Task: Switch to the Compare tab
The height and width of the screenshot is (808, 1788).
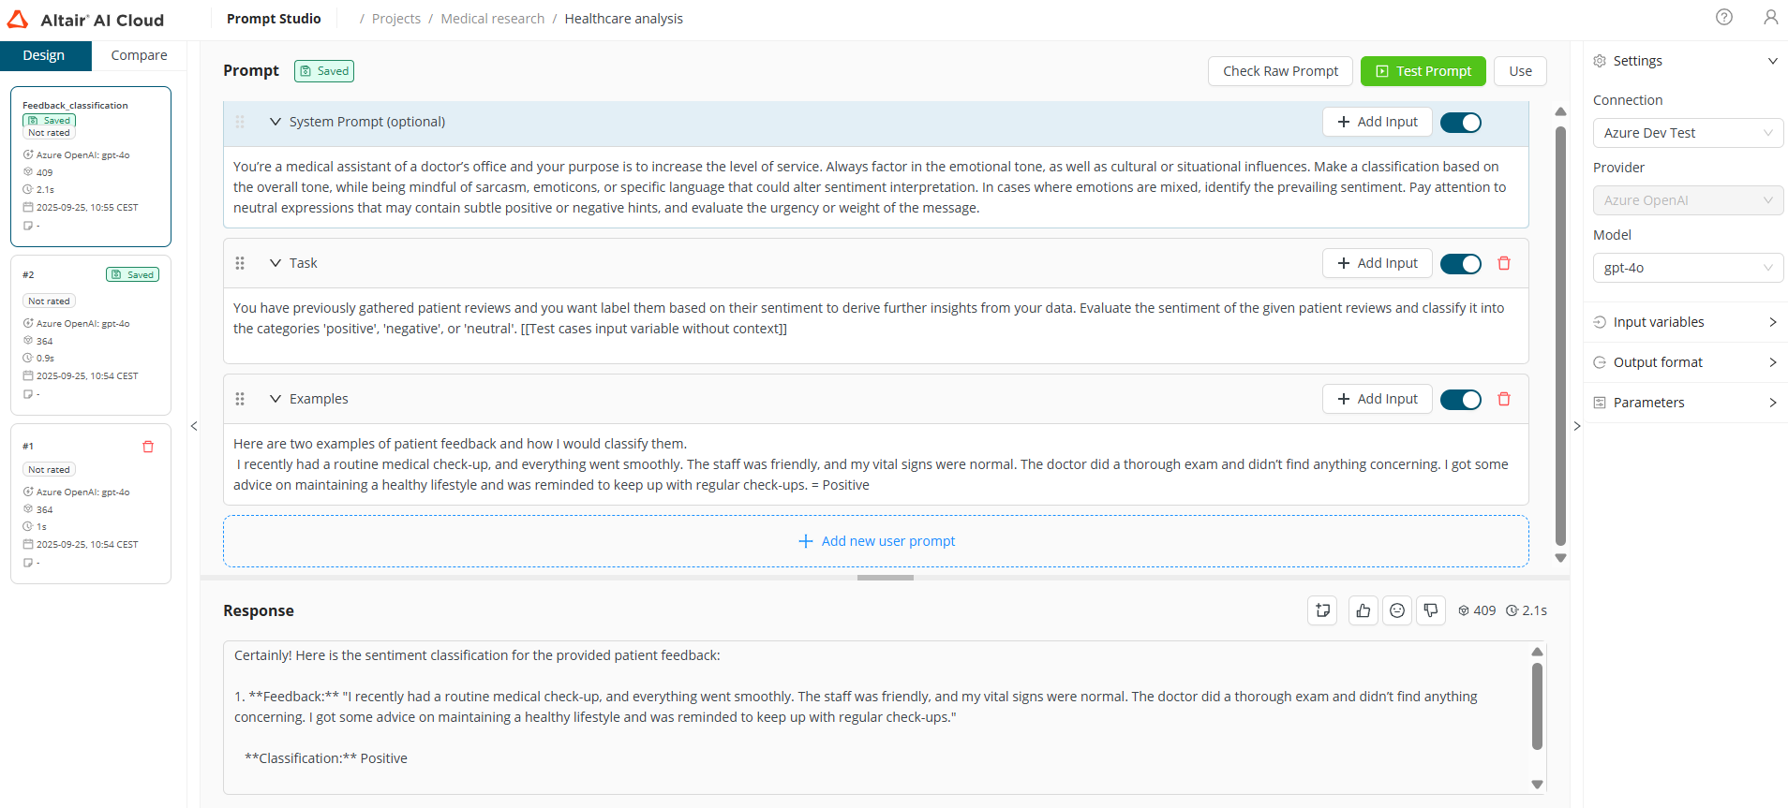Action: point(139,55)
